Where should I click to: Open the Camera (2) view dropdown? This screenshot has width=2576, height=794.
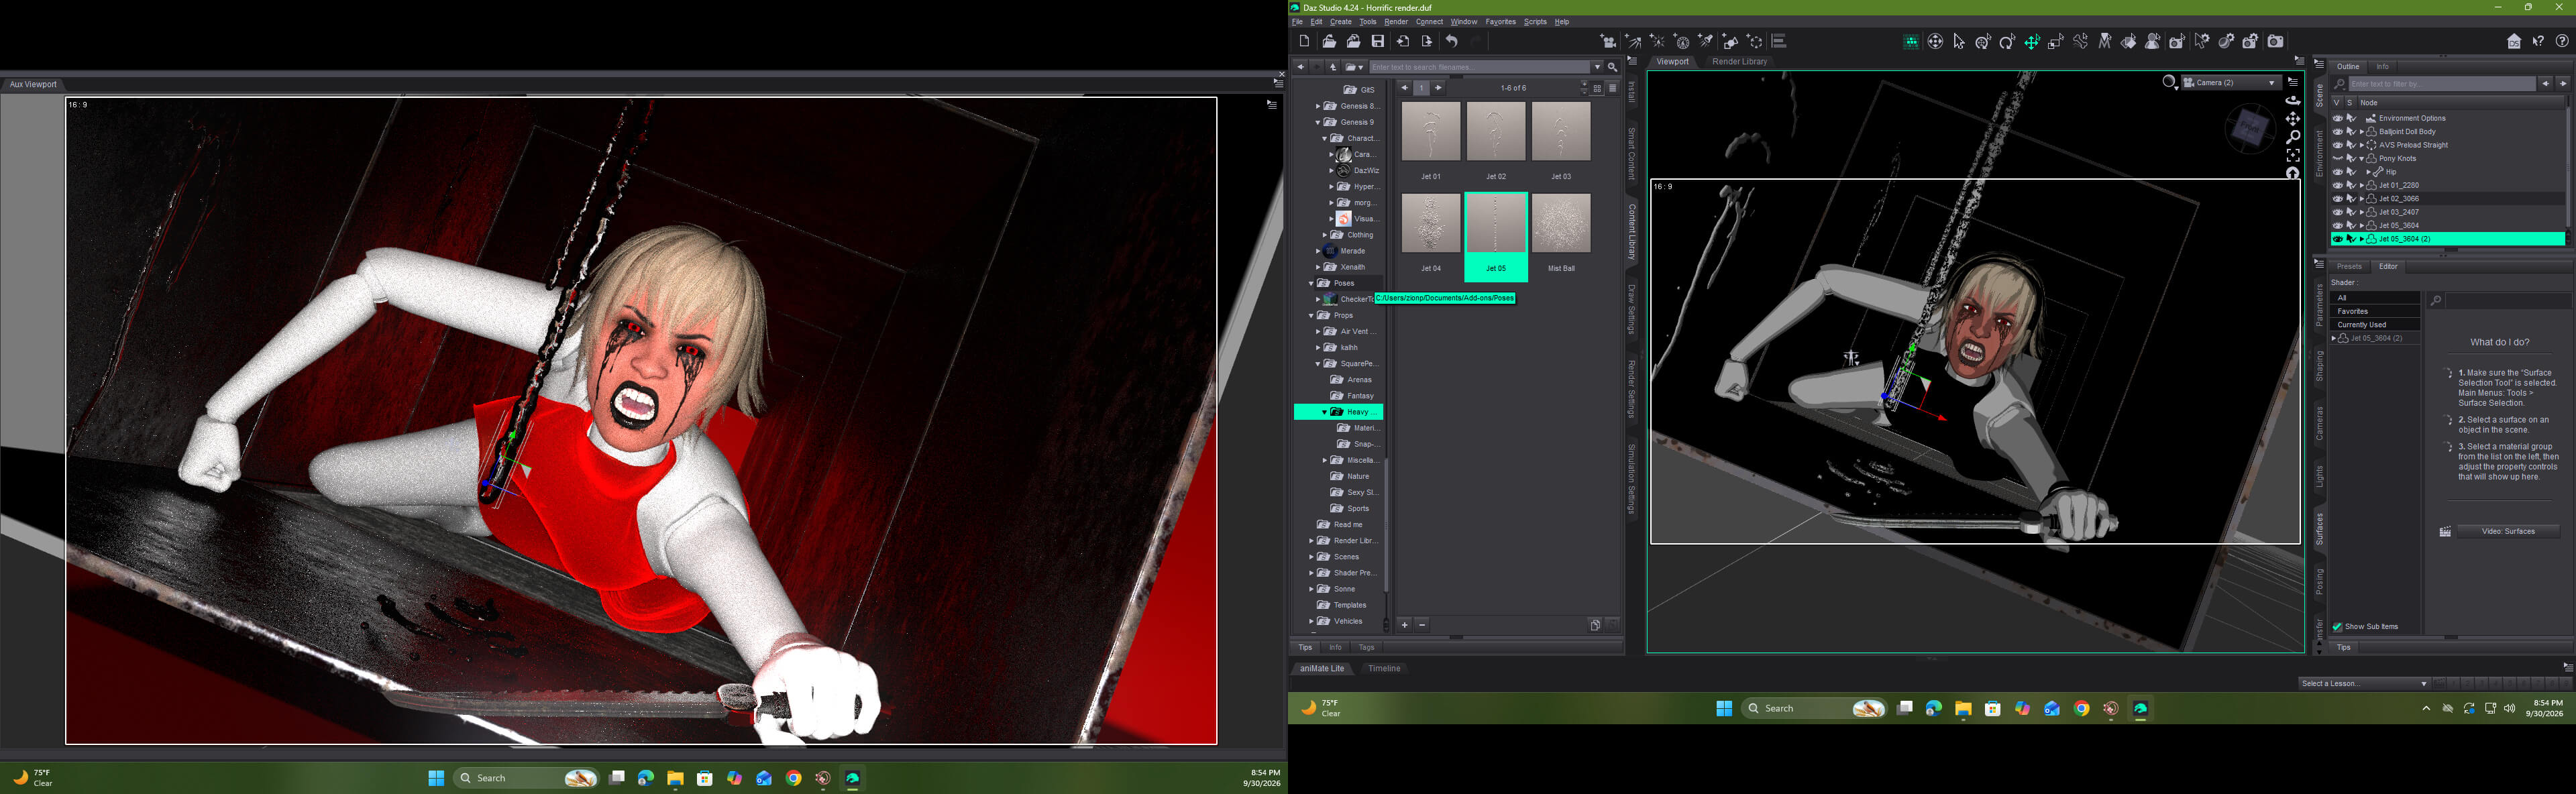tap(2231, 82)
